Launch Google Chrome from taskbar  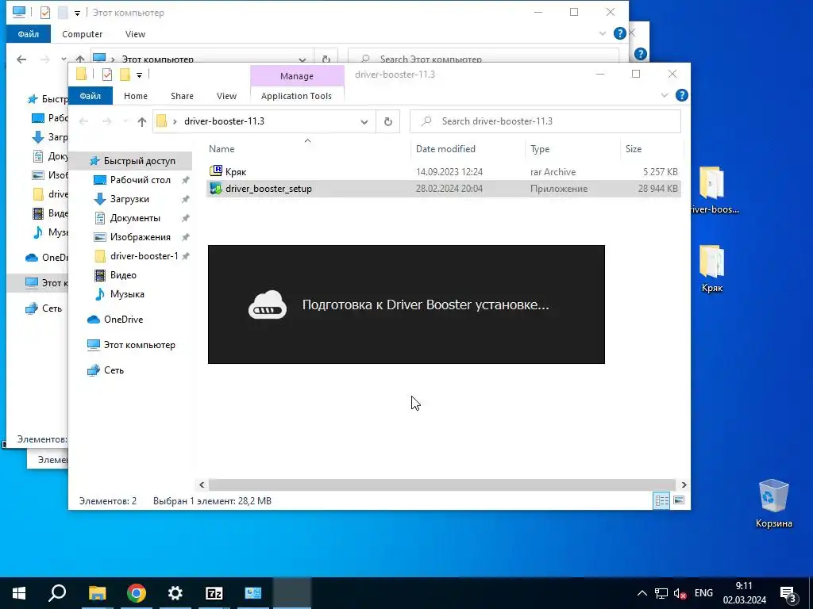(x=137, y=593)
